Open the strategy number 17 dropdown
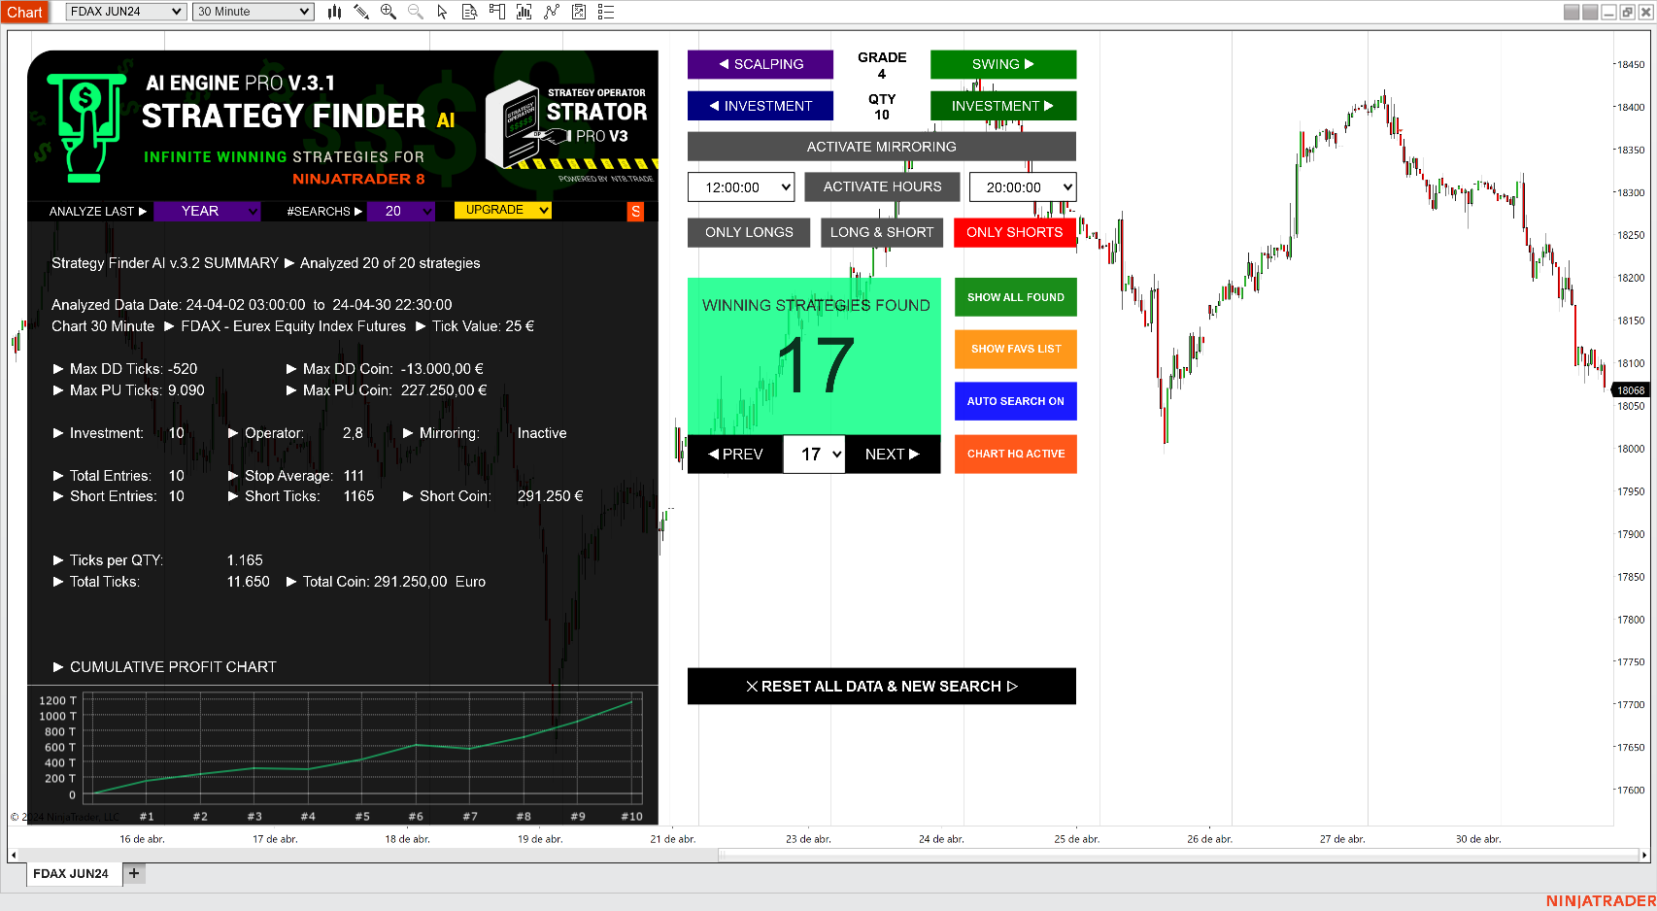Image resolution: width=1657 pixels, height=911 pixels. point(814,454)
